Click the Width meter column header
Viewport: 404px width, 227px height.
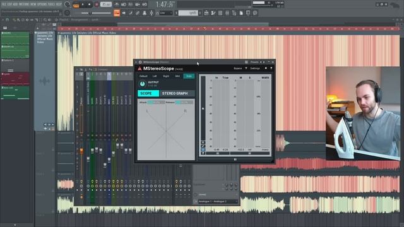click(x=265, y=78)
